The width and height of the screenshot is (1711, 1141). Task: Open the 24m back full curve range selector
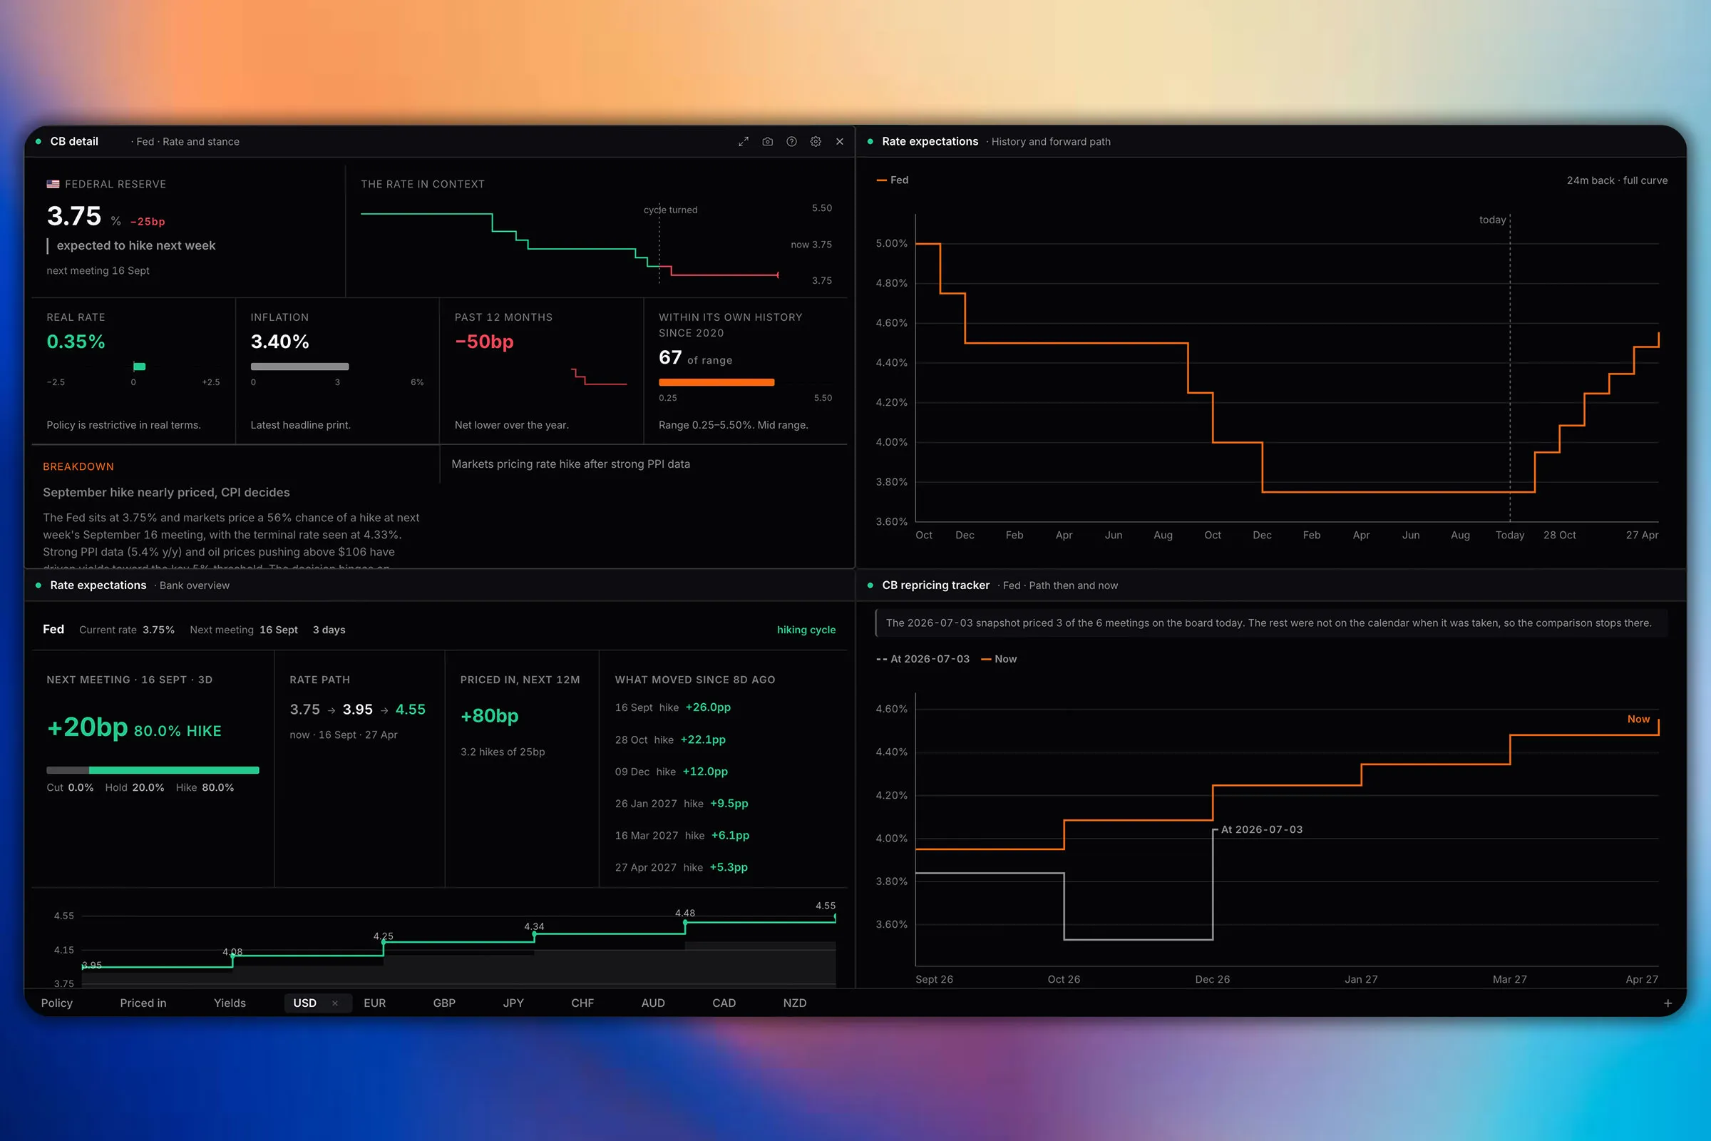pyautogui.click(x=1616, y=180)
